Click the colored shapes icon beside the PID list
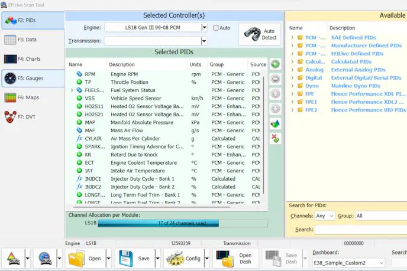Viewport: 407px width, 271px height. 275,124
